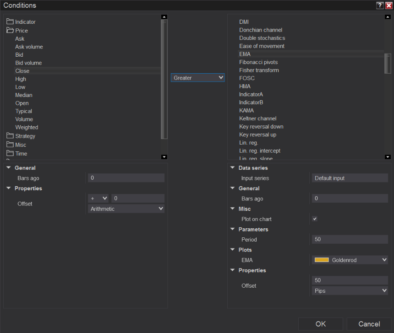Open the Strategy folder

pyautogui.click(x=21, y=136)
